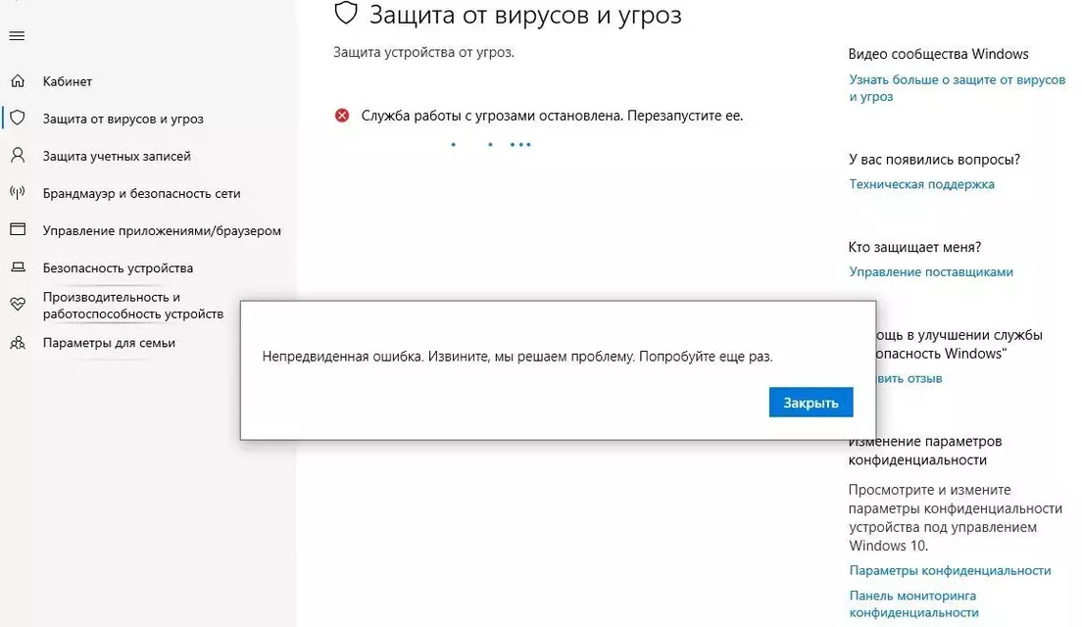1082x627 pixels.
Task: Click the heart icon for device performance
Action: [x=18, y=304]
